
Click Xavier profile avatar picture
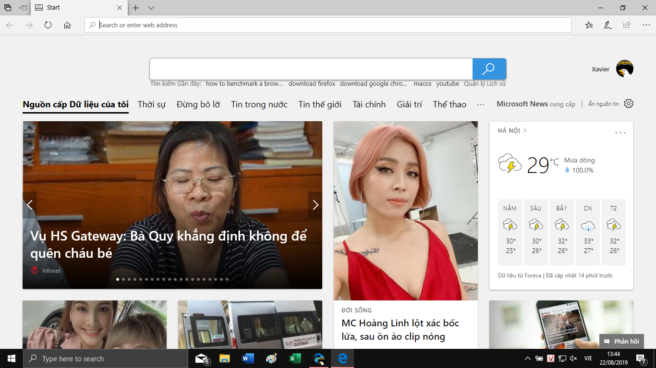coord(625,69)
